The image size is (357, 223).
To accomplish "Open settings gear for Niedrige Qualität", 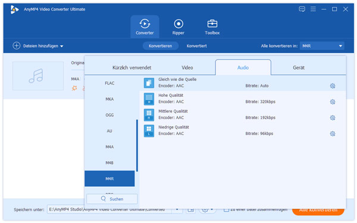I will point(333,134).
